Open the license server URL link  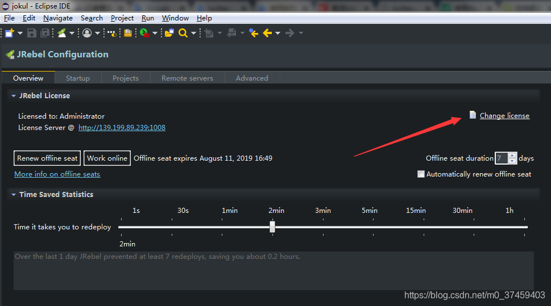[122, 128]
